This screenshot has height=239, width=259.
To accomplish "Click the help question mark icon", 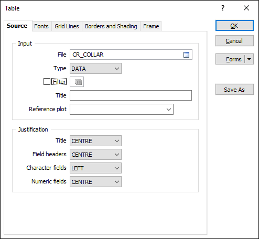I will tap(223, 8).
